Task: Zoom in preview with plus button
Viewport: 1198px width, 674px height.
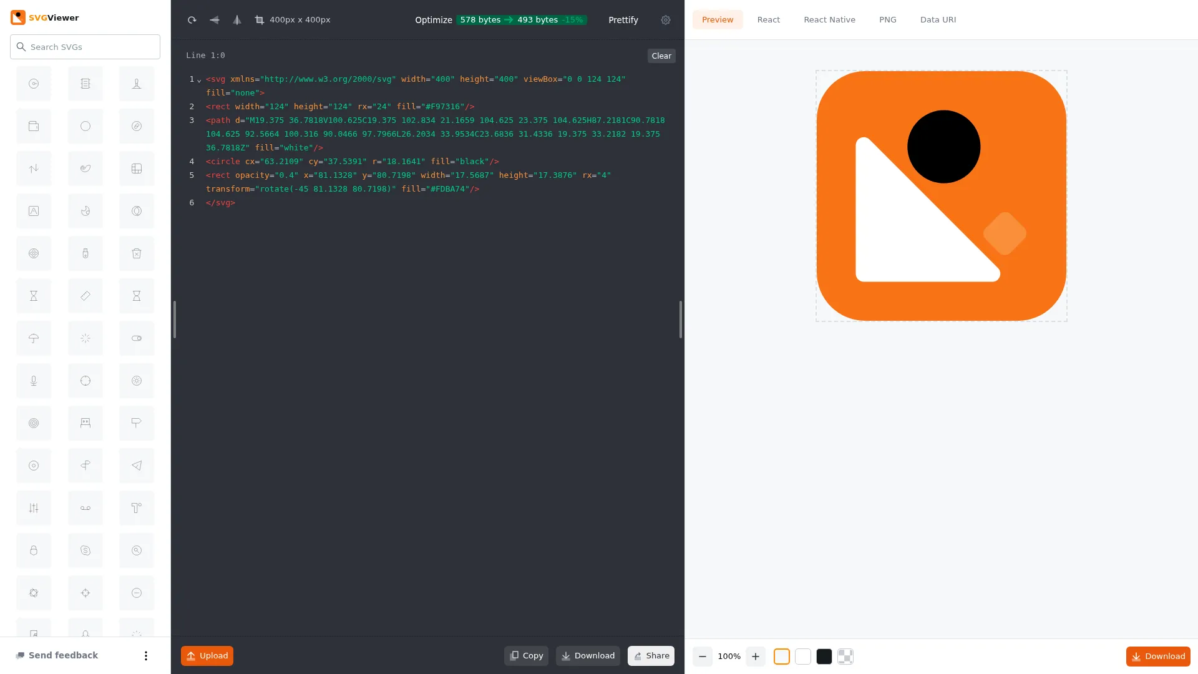Action: (756, 657)
